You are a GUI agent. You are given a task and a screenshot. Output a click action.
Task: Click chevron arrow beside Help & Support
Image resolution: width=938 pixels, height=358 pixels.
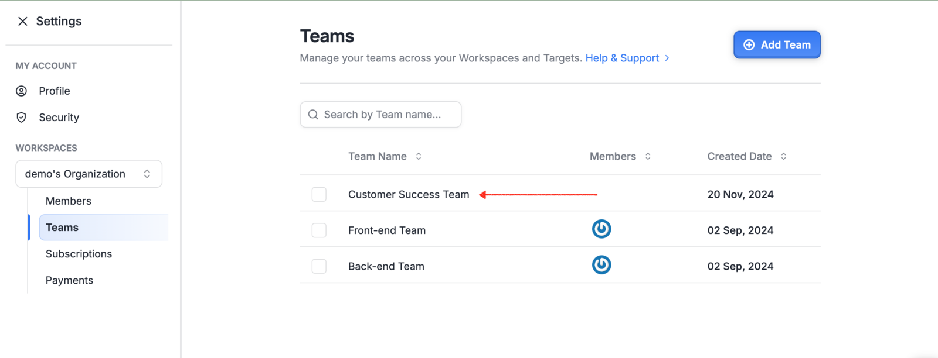pos(667,58)
